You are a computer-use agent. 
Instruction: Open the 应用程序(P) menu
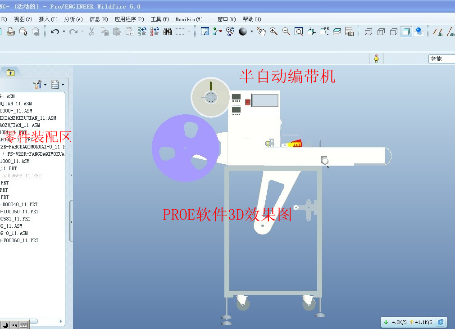coord(129,19)
